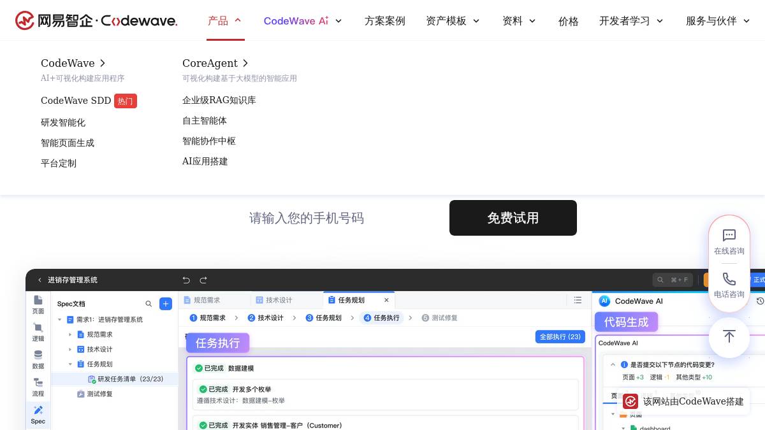765x430 pixels.
Task: Go to 方案案例 page
Action: 384,21
